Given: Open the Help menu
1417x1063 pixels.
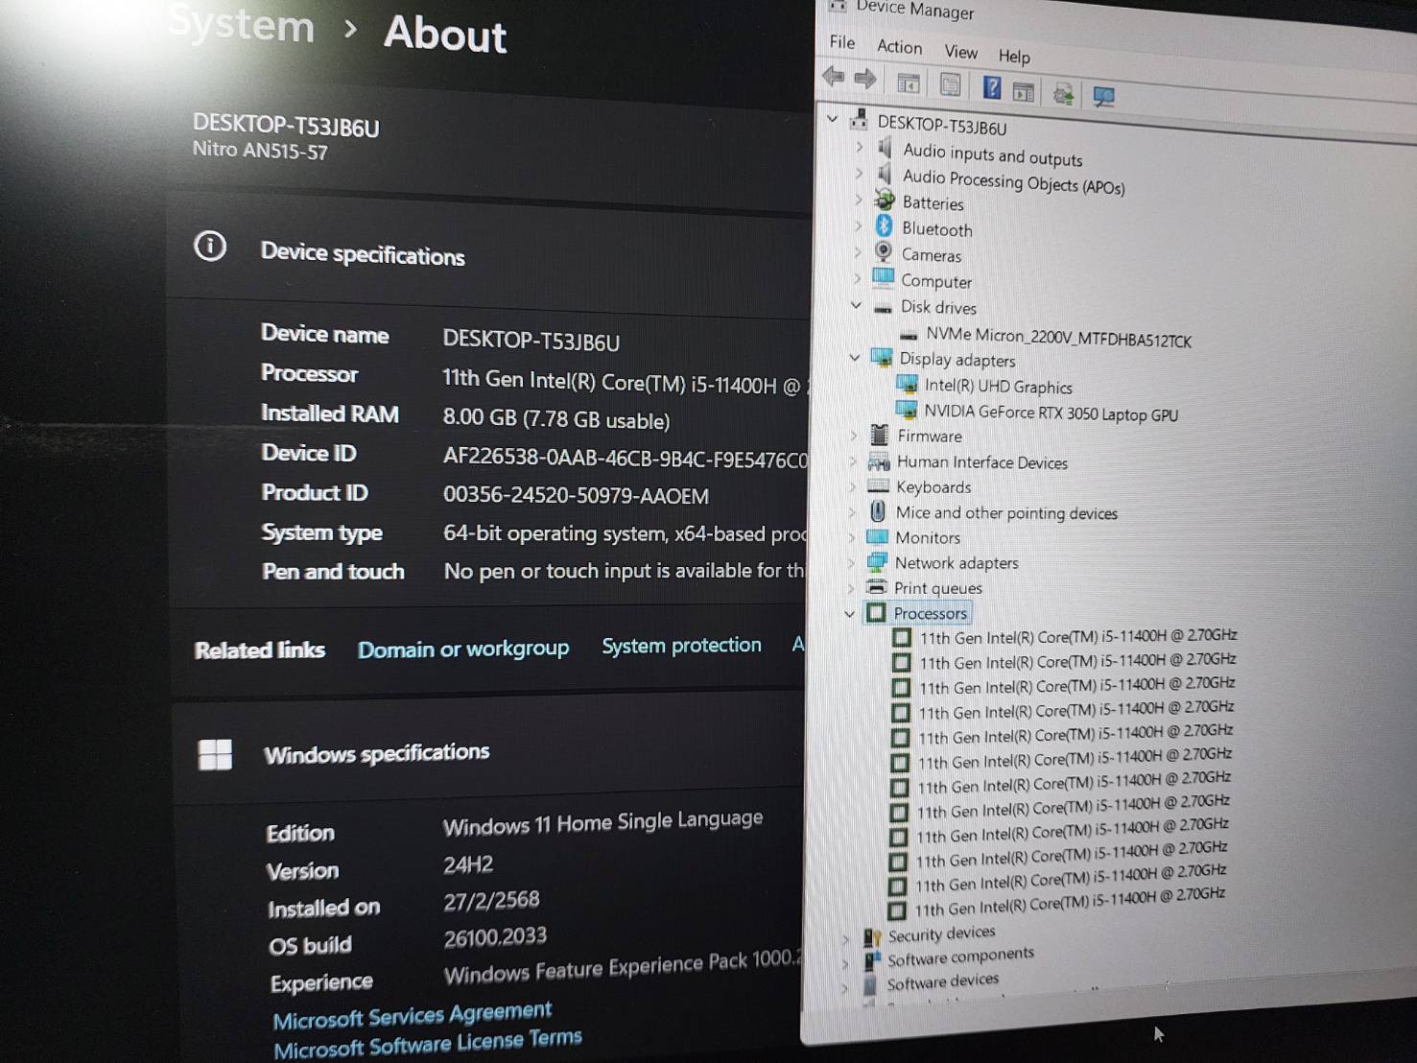Looking at the screenshot, I should [1014, 56].
